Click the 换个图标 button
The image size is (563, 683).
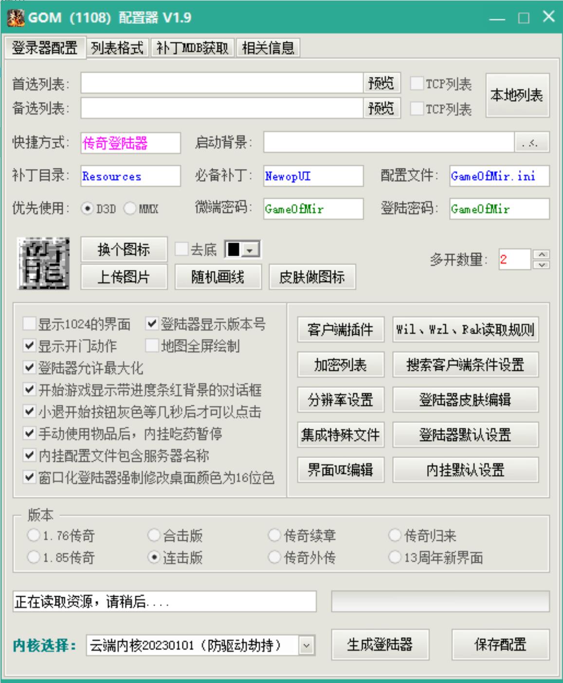[123, 249]
